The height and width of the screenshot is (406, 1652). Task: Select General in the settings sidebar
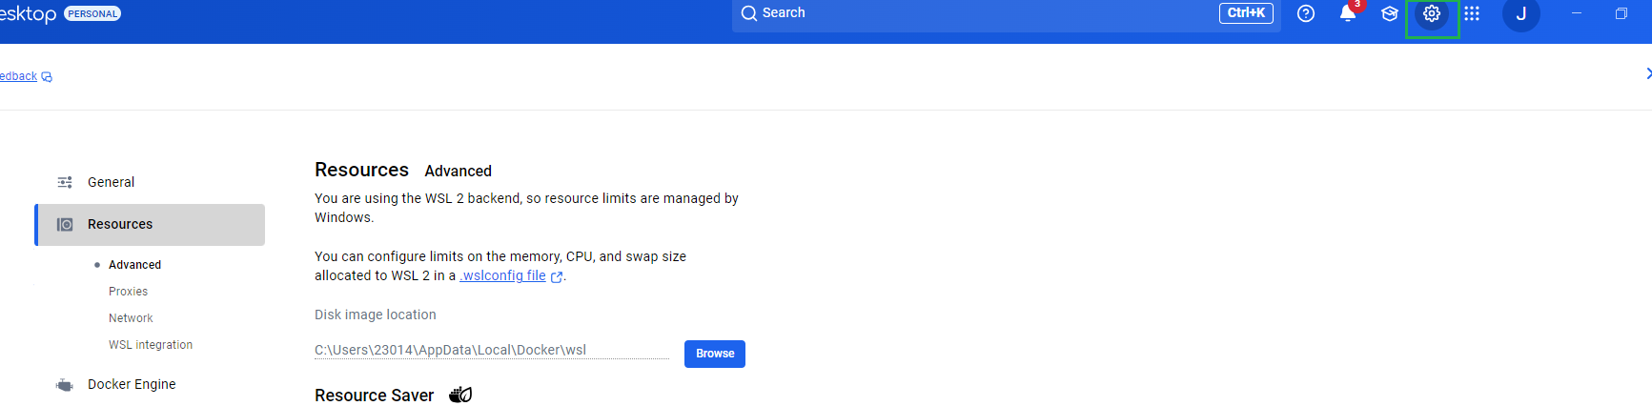click(150, 182)
